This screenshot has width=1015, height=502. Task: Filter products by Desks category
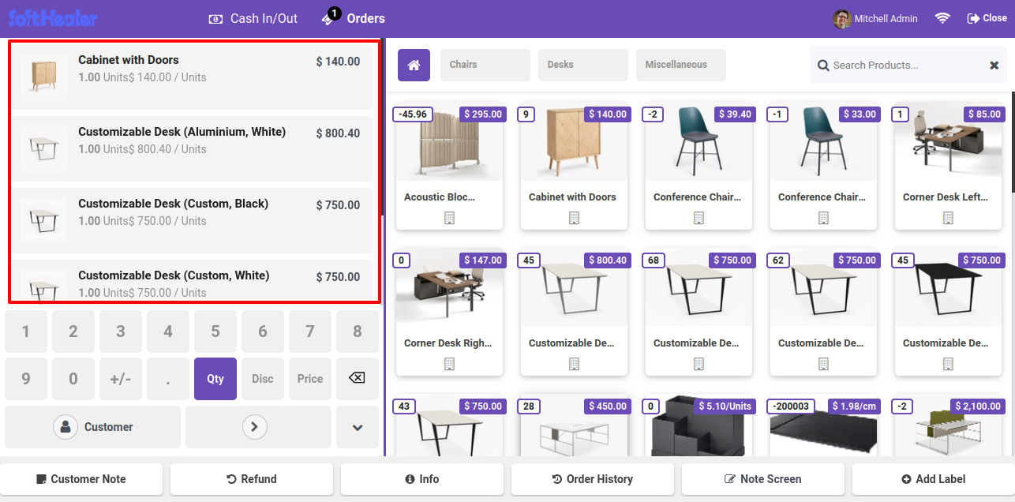(x=582, y=65)
